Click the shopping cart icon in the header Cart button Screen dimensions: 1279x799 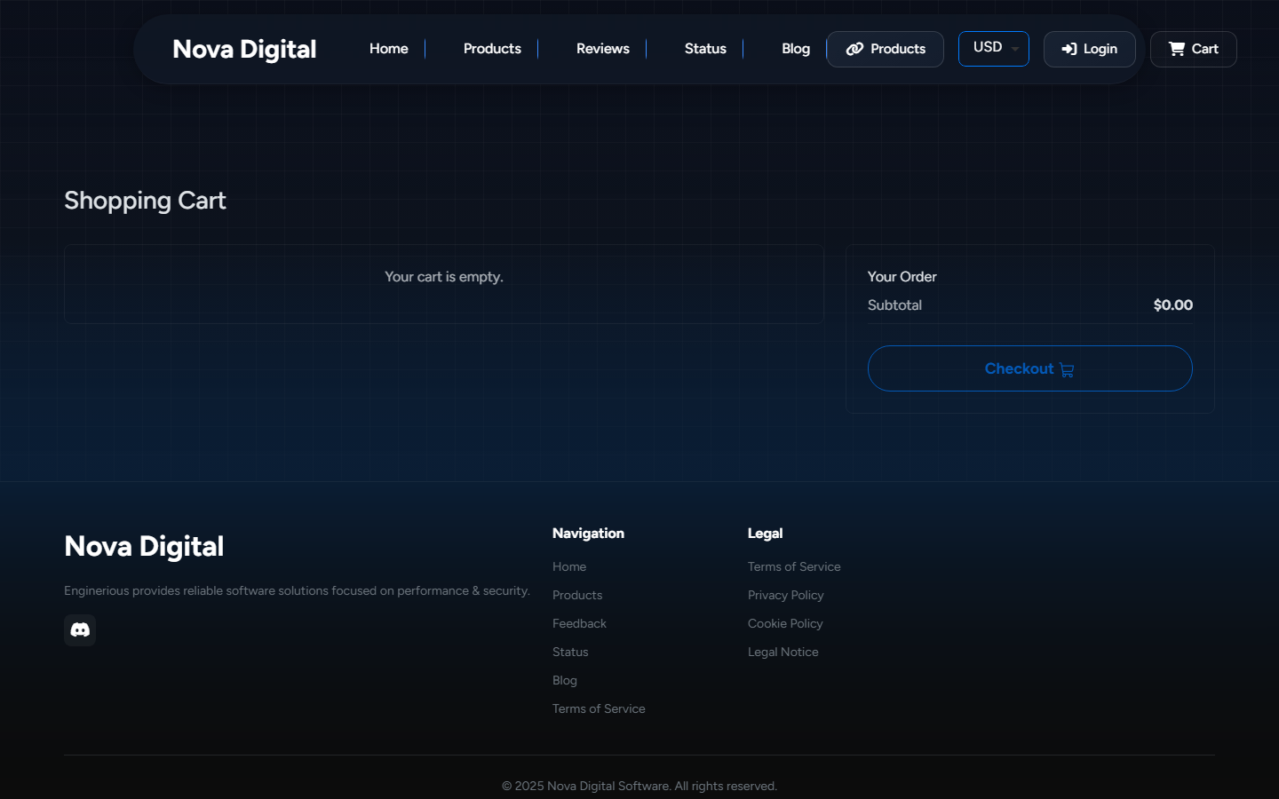[1177, 49]
